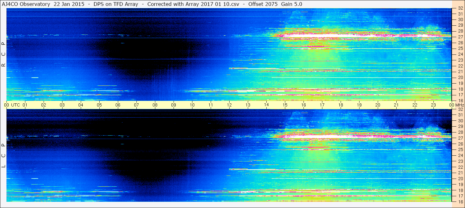Select the "Gain 5.0" value

(x=292, y=4)
